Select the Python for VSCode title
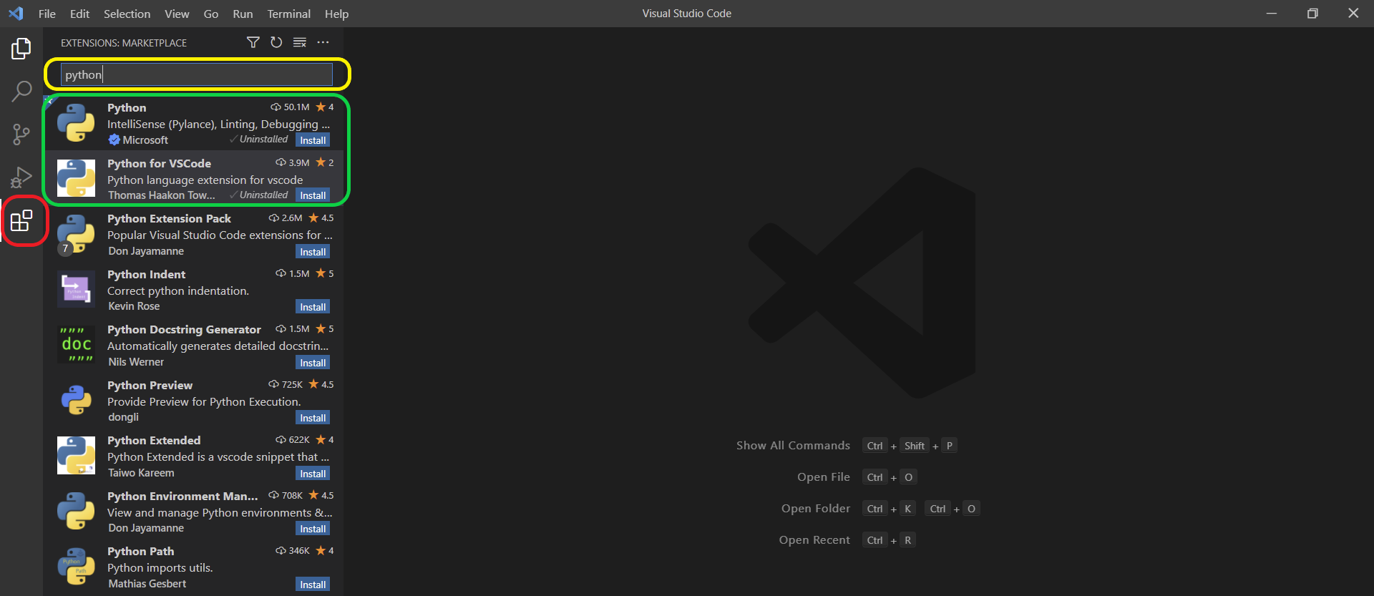 (159, 164)
